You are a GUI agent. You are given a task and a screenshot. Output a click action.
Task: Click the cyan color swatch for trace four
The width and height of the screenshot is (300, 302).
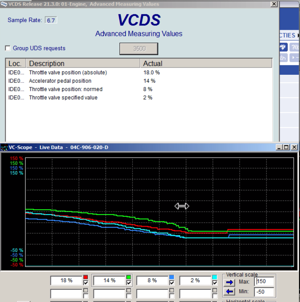click(215, 277)
